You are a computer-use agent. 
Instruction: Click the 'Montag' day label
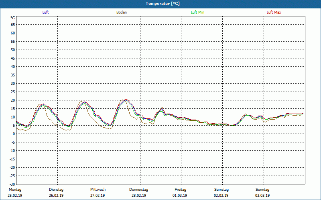[x=15, y=190]
